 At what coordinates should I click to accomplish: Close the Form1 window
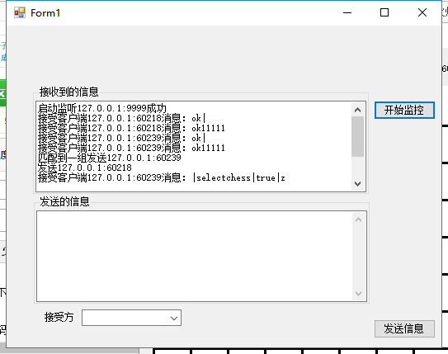pyautogui.click(x=422, y=12)
